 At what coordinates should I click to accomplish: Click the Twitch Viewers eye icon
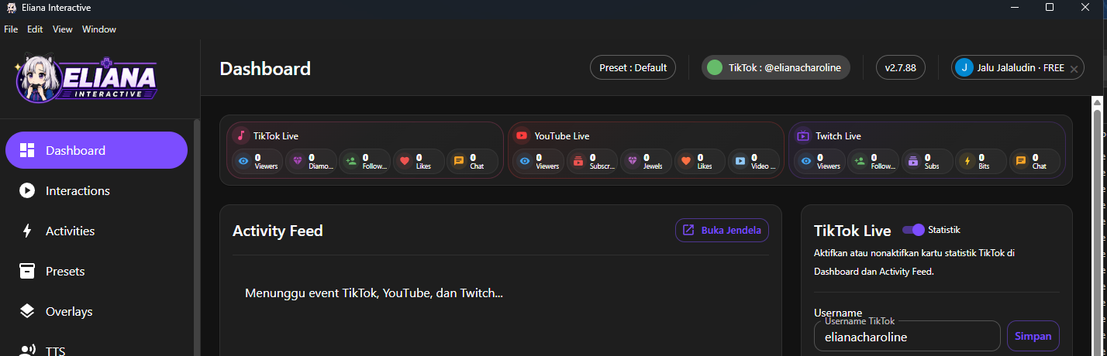[806, 161]
